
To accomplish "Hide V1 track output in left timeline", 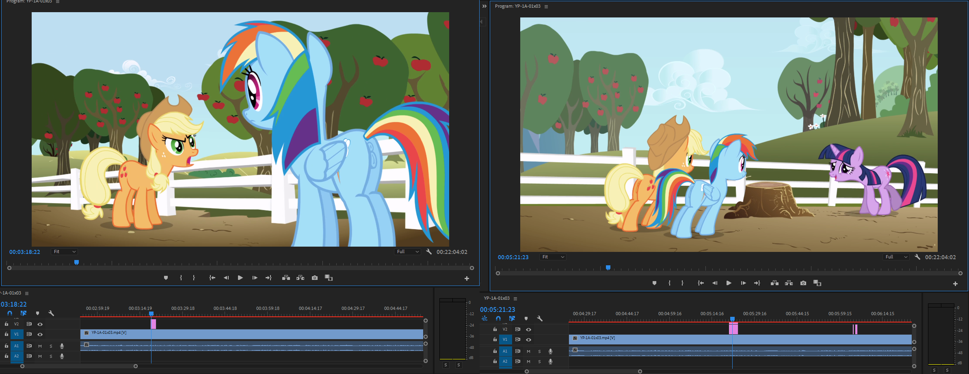I will 40,334.
